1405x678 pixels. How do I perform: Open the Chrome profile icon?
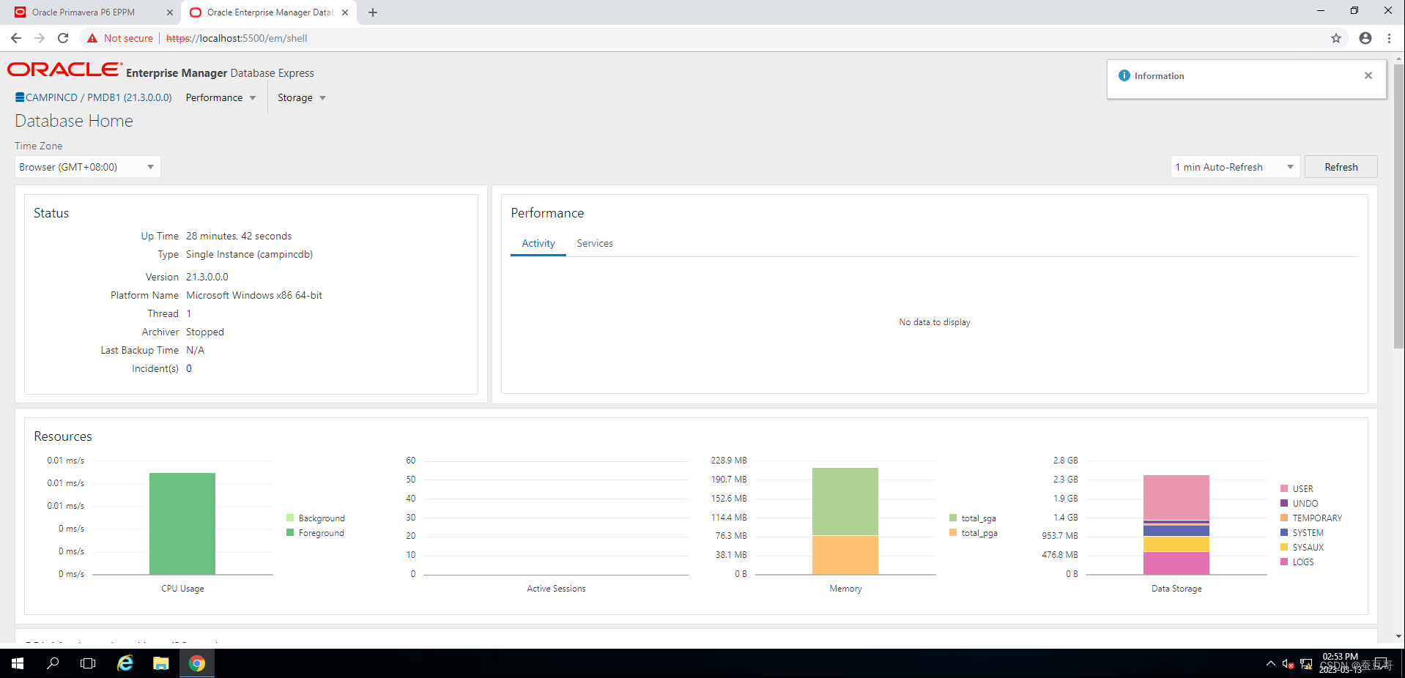(1365, 38)
